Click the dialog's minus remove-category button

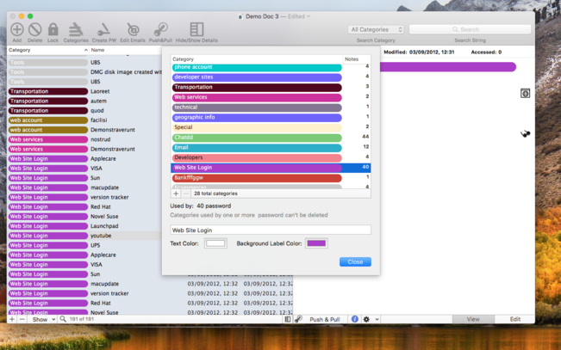click(x=185, y=193)
